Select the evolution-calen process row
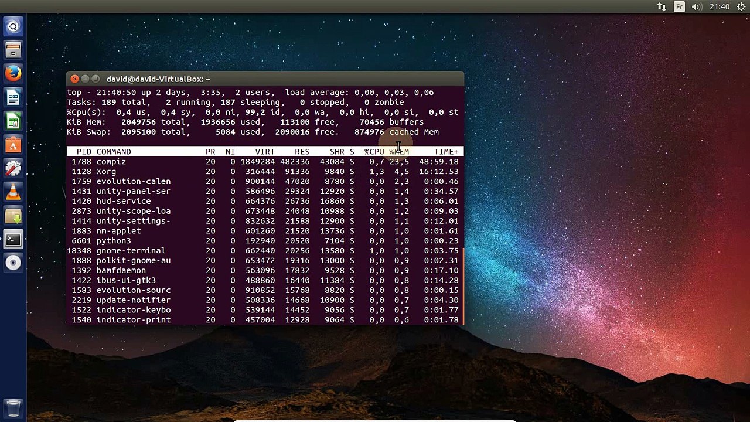The height and width of the screenshot is (422, 750). (x=265, y=182)
